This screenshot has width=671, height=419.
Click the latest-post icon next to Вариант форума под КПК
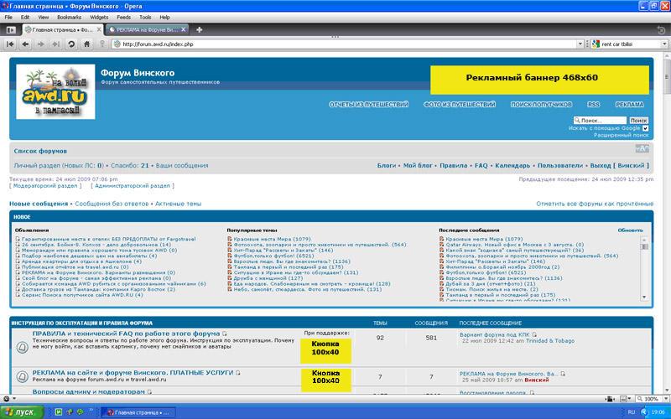click(x=534, y=334)
